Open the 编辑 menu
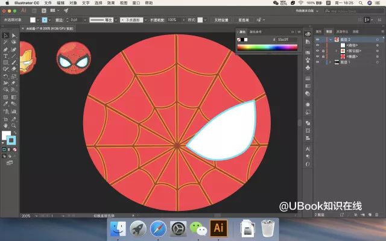Screen dimensions: 386x241 [60, 3]
